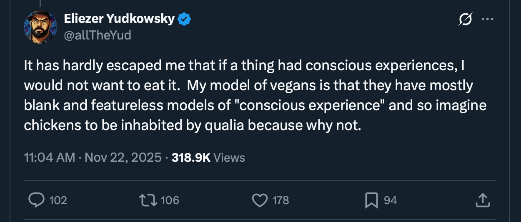
Task: Click the Grok slashed-circle icon
Action: [465, 19]
